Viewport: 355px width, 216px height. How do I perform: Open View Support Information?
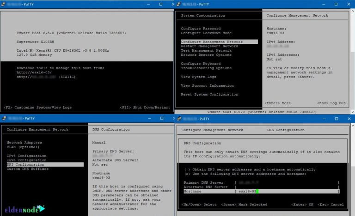tap(207, 85)
